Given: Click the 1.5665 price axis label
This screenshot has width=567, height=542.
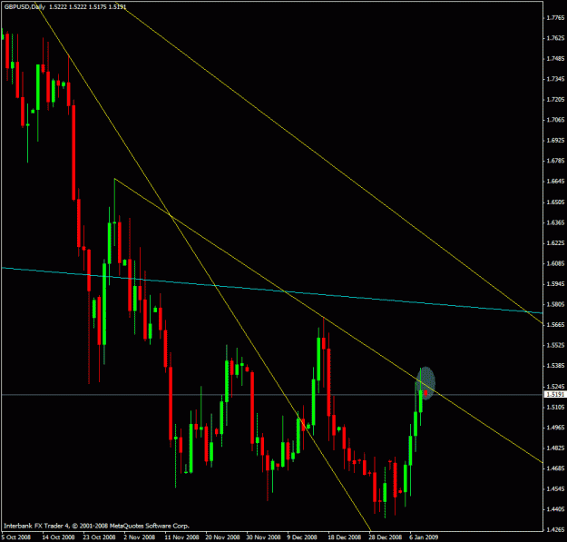Looking at the screenshot, I should coord(555,325).
